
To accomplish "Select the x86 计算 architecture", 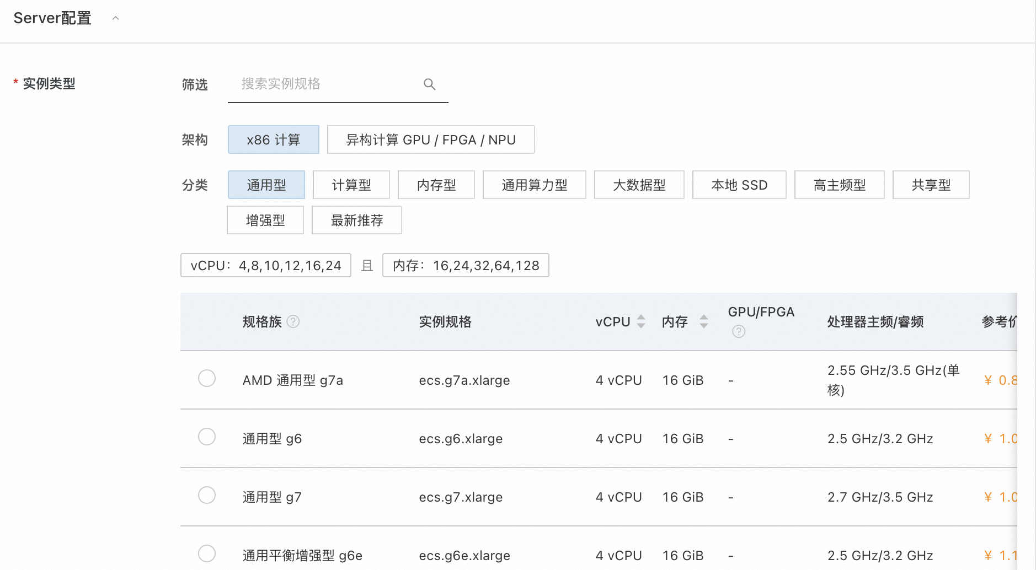I will [x=274, y=139].
